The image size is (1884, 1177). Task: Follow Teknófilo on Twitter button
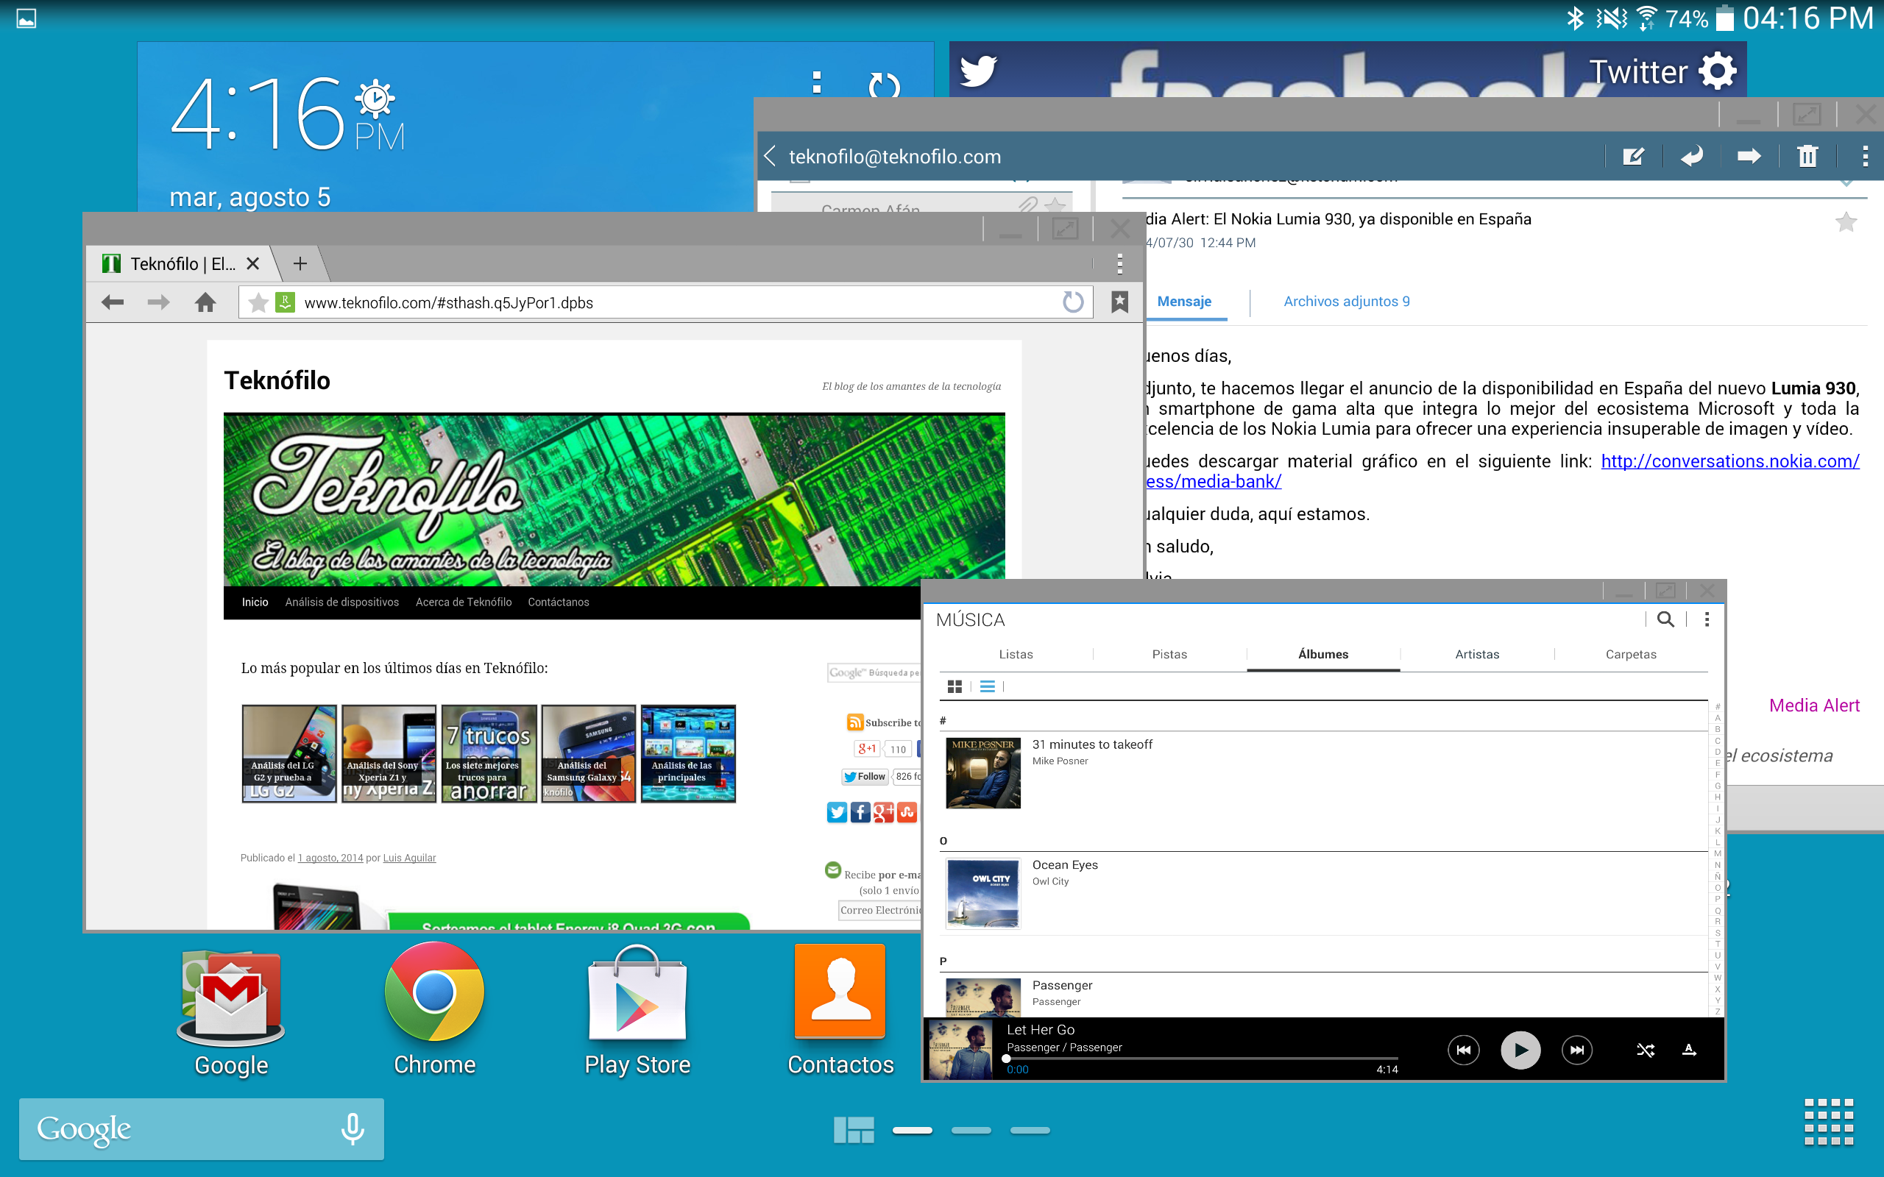(865, 776)
